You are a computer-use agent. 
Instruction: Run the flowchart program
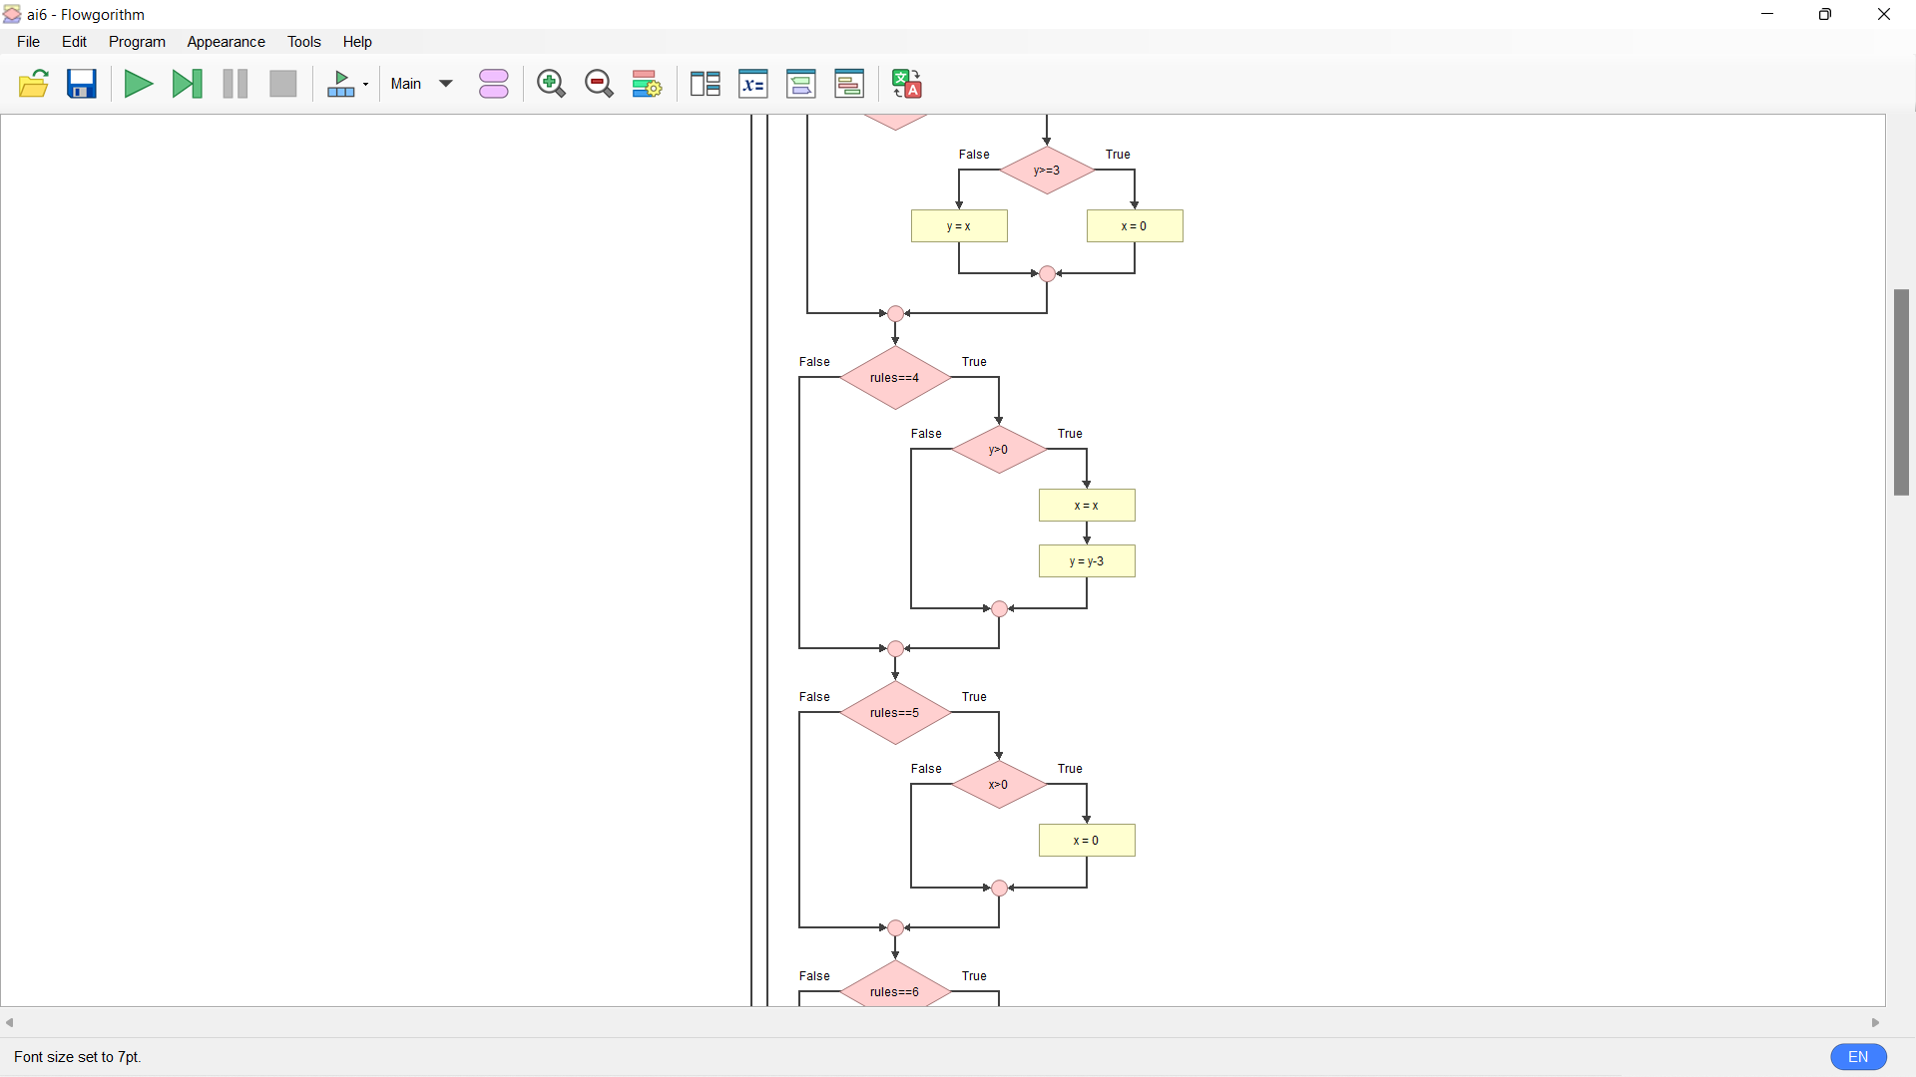pyautogui.click(x=139, y=84)
